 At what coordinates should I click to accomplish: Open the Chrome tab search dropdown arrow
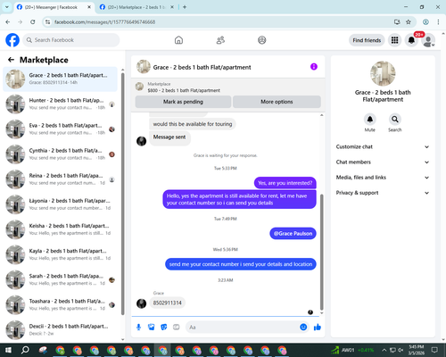tap(7, 7)
